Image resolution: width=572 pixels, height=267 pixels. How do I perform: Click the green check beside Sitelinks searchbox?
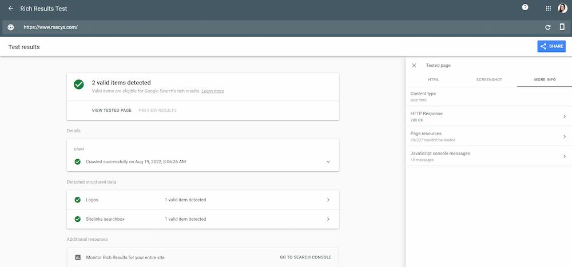[77, 219]
